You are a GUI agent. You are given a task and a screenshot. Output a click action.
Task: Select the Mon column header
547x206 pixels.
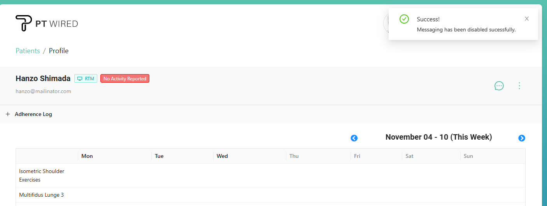tap(87, 156)
